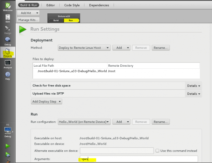Image resolution: width=212 pixels, height=163 pixels.
Task: Open the kit selector monitor icon
Action: (8, 131)
